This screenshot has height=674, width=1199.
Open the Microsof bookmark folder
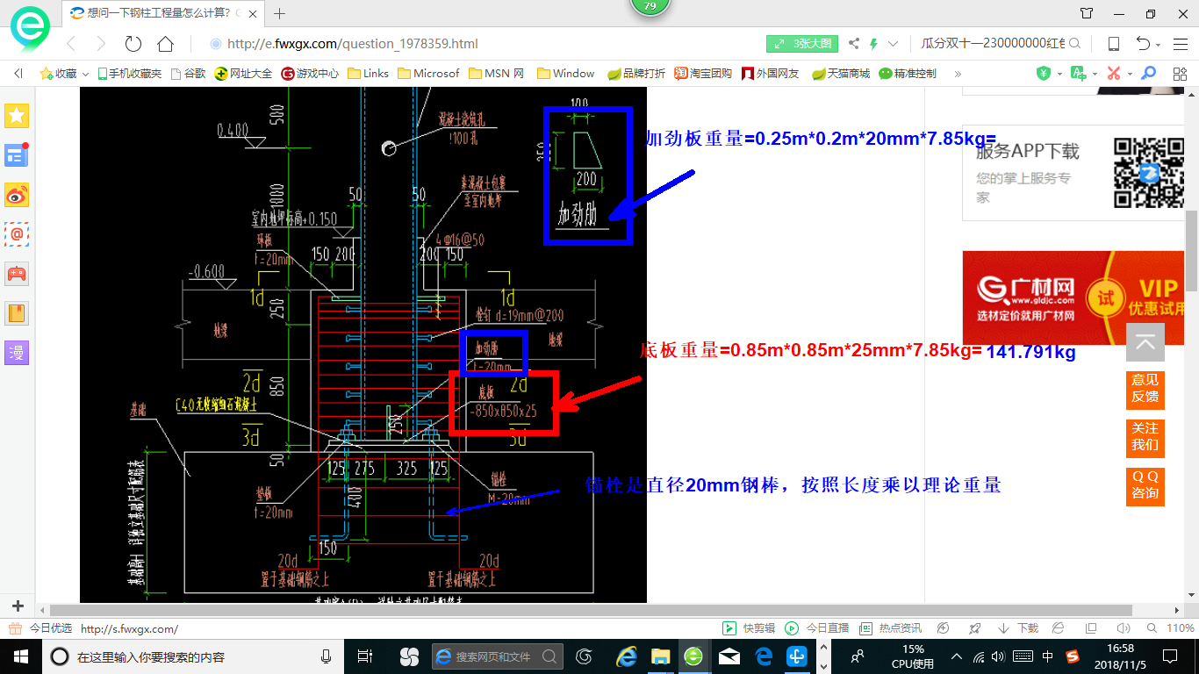tap(428, 74)
